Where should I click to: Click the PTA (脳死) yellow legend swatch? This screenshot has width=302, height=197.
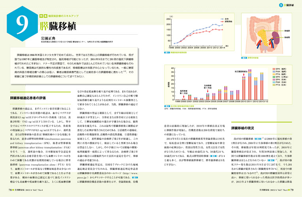tap(274, 74)
